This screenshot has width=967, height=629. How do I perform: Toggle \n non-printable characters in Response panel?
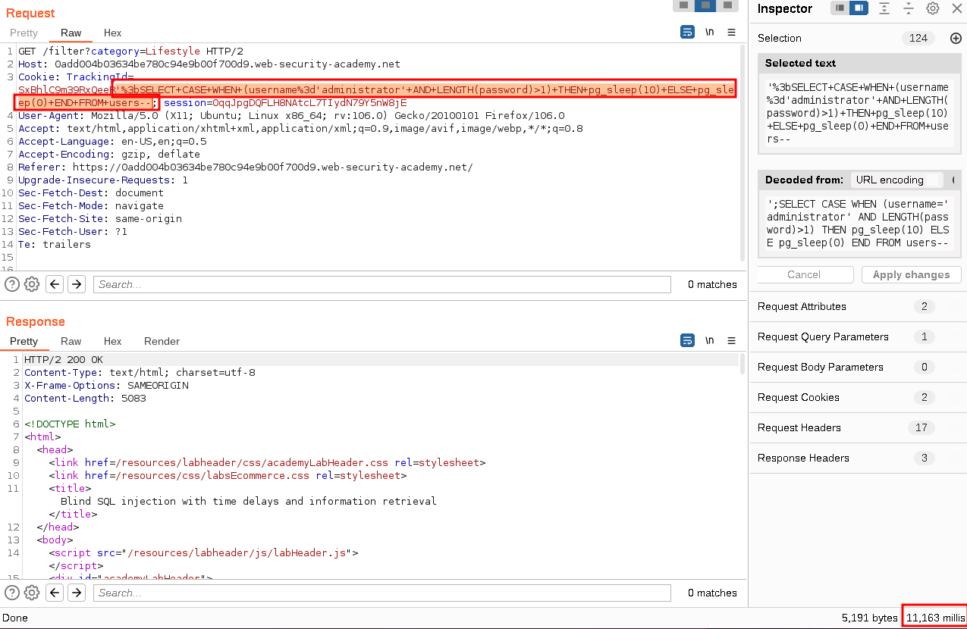coord(710,341)
